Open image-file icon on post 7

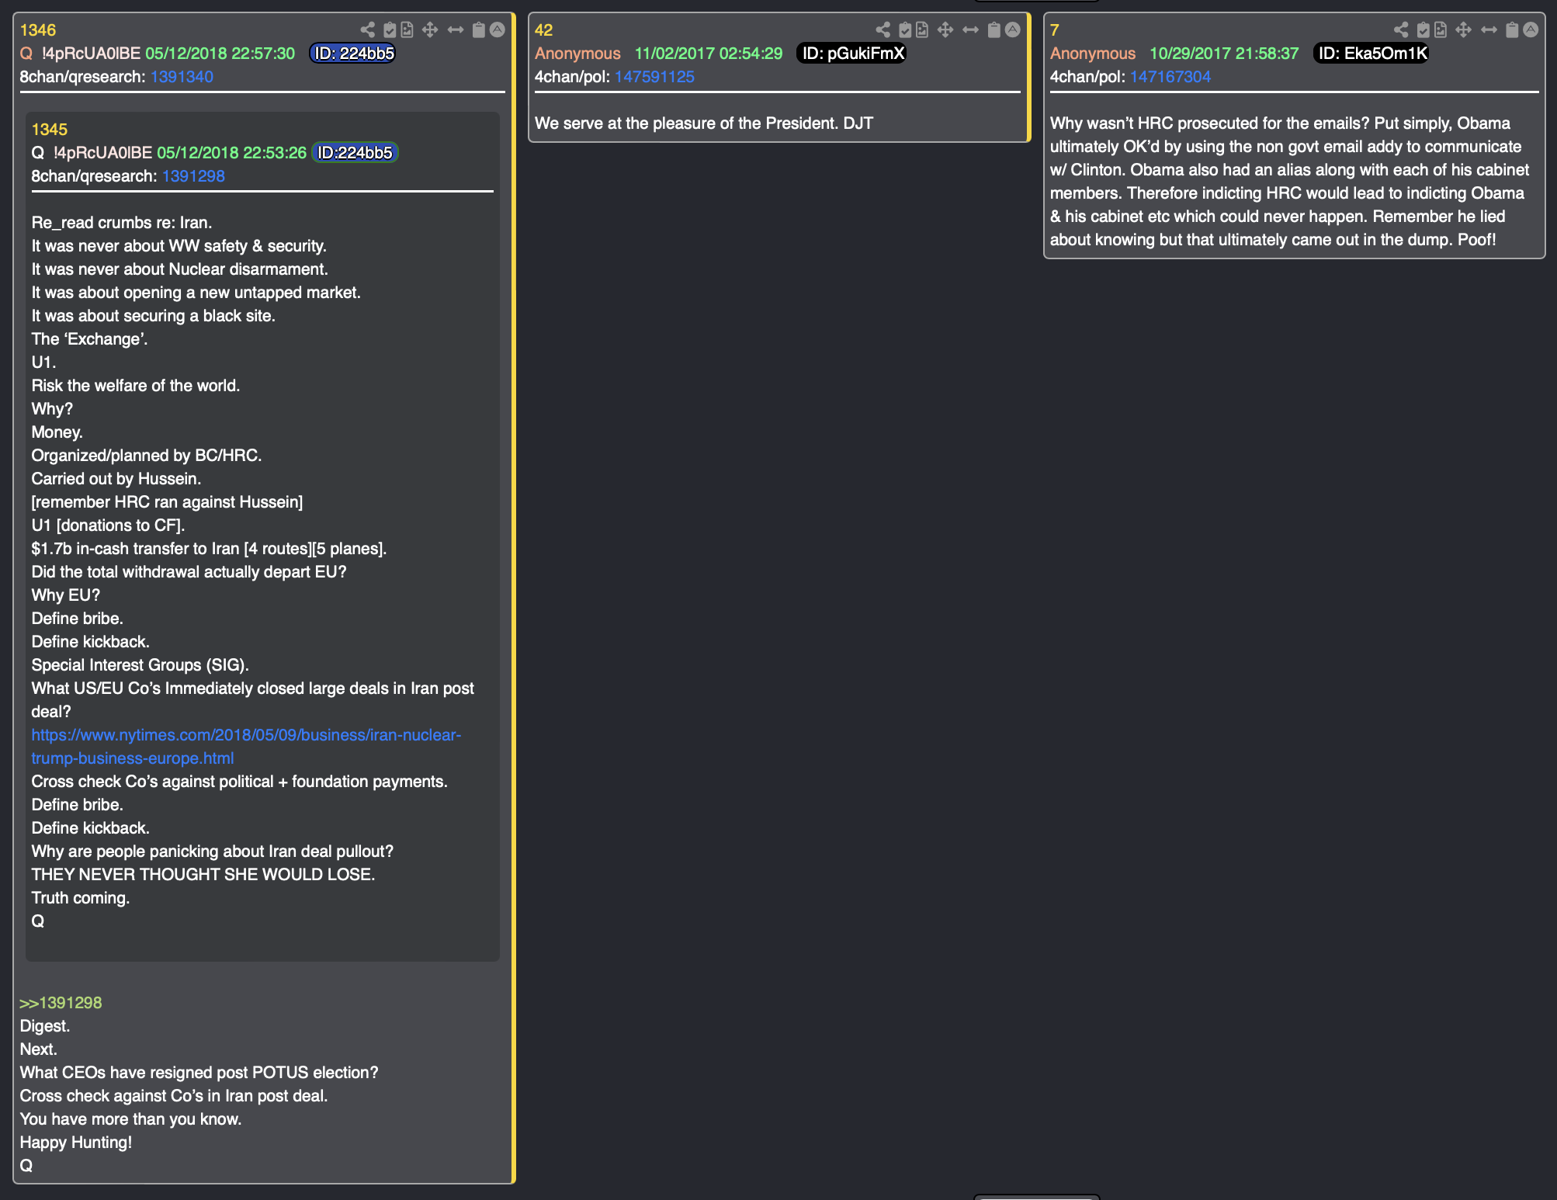1440,29
